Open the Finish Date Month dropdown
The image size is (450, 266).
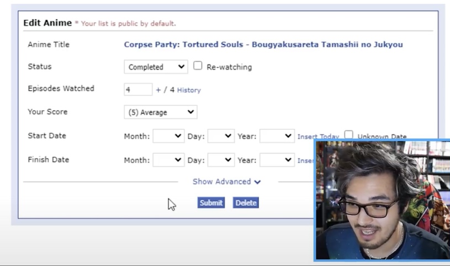click(168, 160)
